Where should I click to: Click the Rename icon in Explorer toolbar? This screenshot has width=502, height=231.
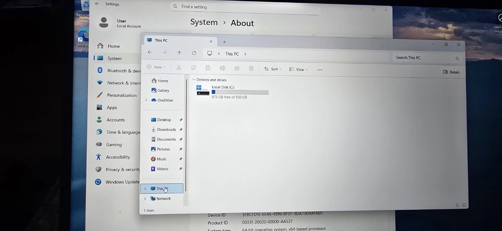coord(222,68)
